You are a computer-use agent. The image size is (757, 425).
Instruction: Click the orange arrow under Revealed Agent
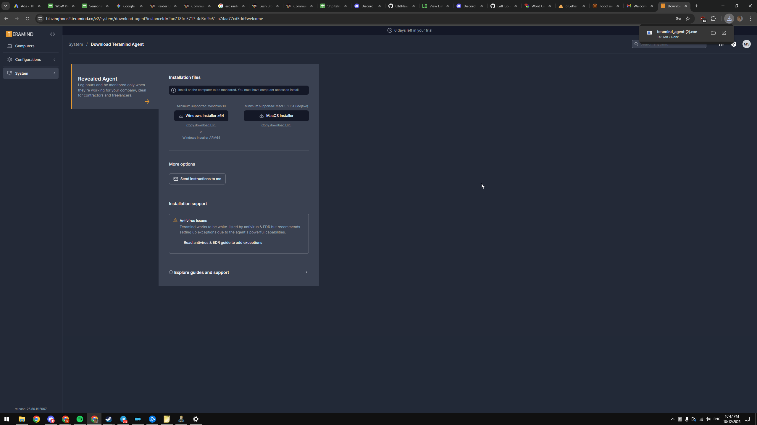[147, 102]
